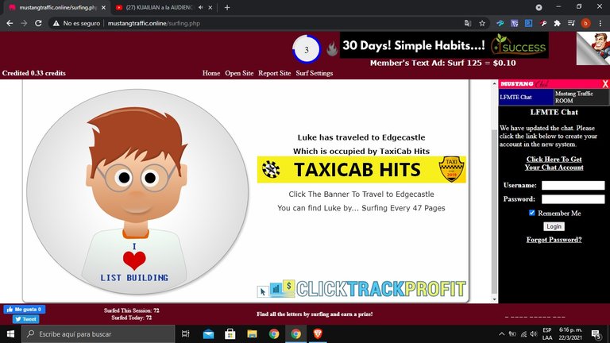Click the Member's Text Ad link

click(x=442, y=63)
